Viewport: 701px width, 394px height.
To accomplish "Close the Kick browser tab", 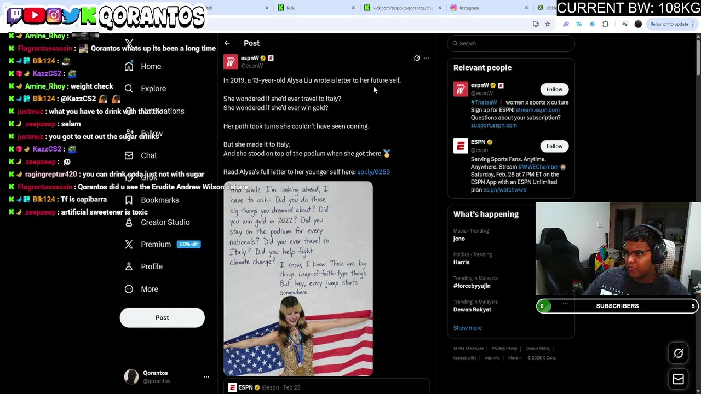I will tap(353, 8).
